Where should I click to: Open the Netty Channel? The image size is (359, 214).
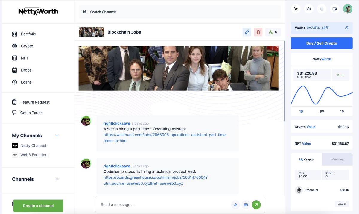pyautogui.click(x=33, y=146)
